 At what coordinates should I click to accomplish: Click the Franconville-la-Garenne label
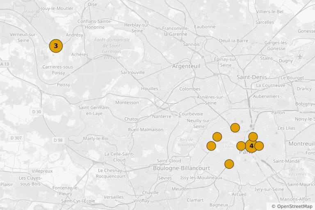point(176,31)
